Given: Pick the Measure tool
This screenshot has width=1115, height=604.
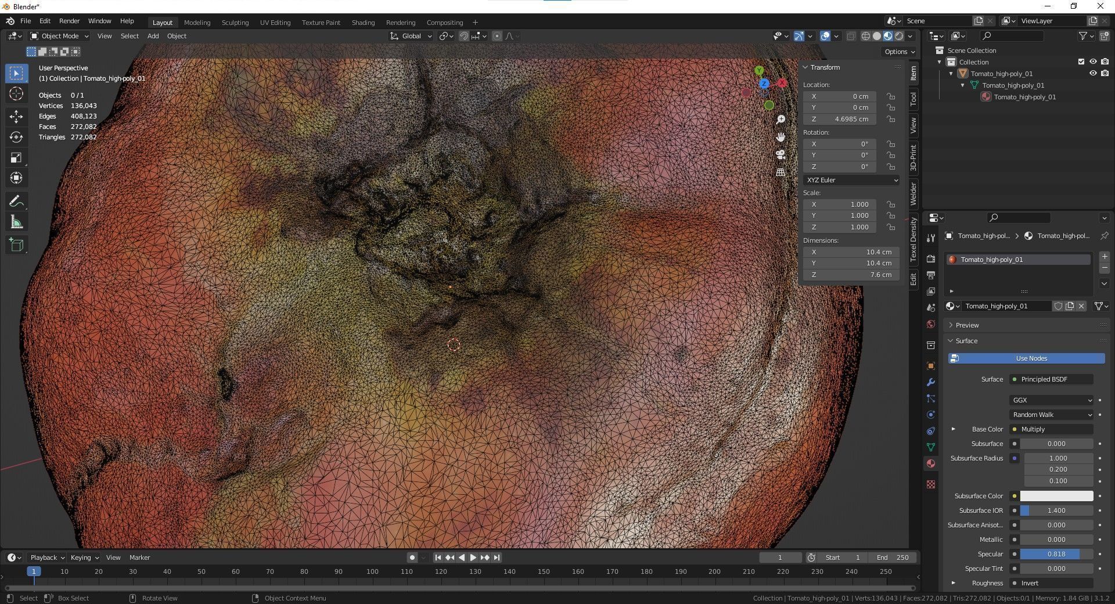Looking at the screenshot, I should [x=16, y=222].
